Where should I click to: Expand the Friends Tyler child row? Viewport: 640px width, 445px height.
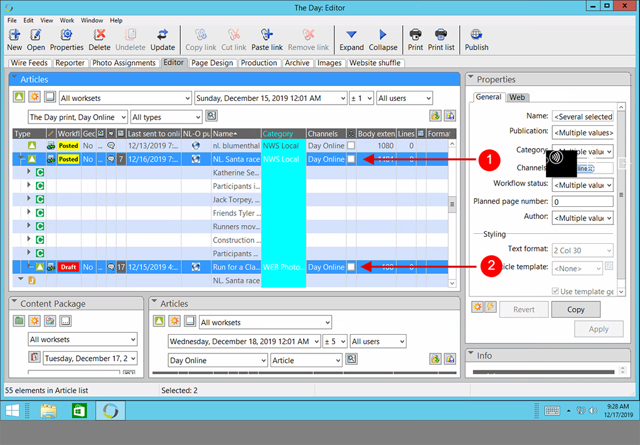pyautogui.click(x=29, y=212)
